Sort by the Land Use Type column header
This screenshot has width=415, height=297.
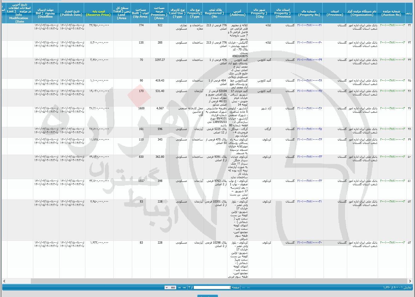click(177, 13)
